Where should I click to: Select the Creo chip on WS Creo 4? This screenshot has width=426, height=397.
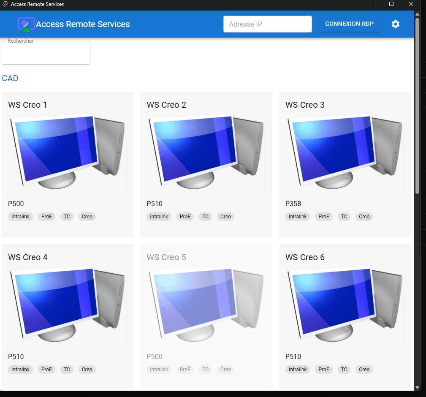[87, 369]
